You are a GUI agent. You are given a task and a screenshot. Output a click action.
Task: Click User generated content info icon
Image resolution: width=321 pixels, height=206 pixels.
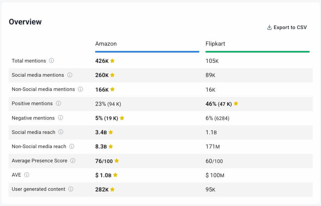point(71,189)
